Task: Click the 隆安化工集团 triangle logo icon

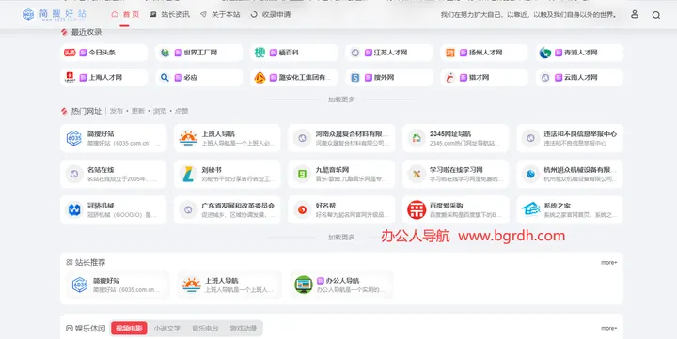Action: 260,78
